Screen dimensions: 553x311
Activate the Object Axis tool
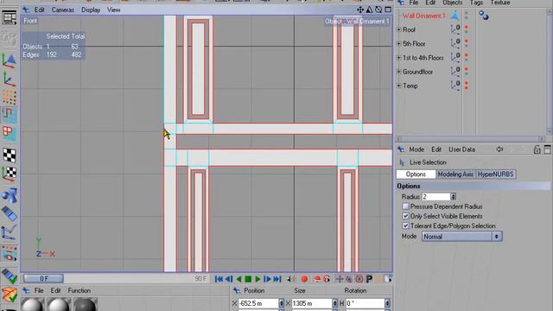pyautogui.click(x=9, y=79)
